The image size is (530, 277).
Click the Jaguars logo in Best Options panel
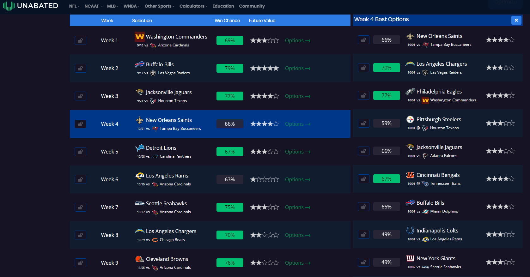coord(410,147)
